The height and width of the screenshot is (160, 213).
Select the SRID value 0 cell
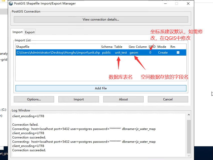[150, 53]
